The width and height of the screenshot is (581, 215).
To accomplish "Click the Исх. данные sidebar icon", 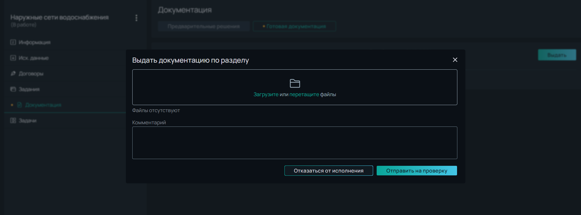I will pyautogui.click(x=13, y=58).
